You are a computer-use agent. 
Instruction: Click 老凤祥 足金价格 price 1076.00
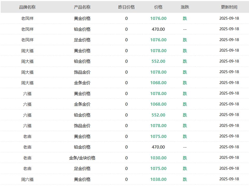(158, 40)
